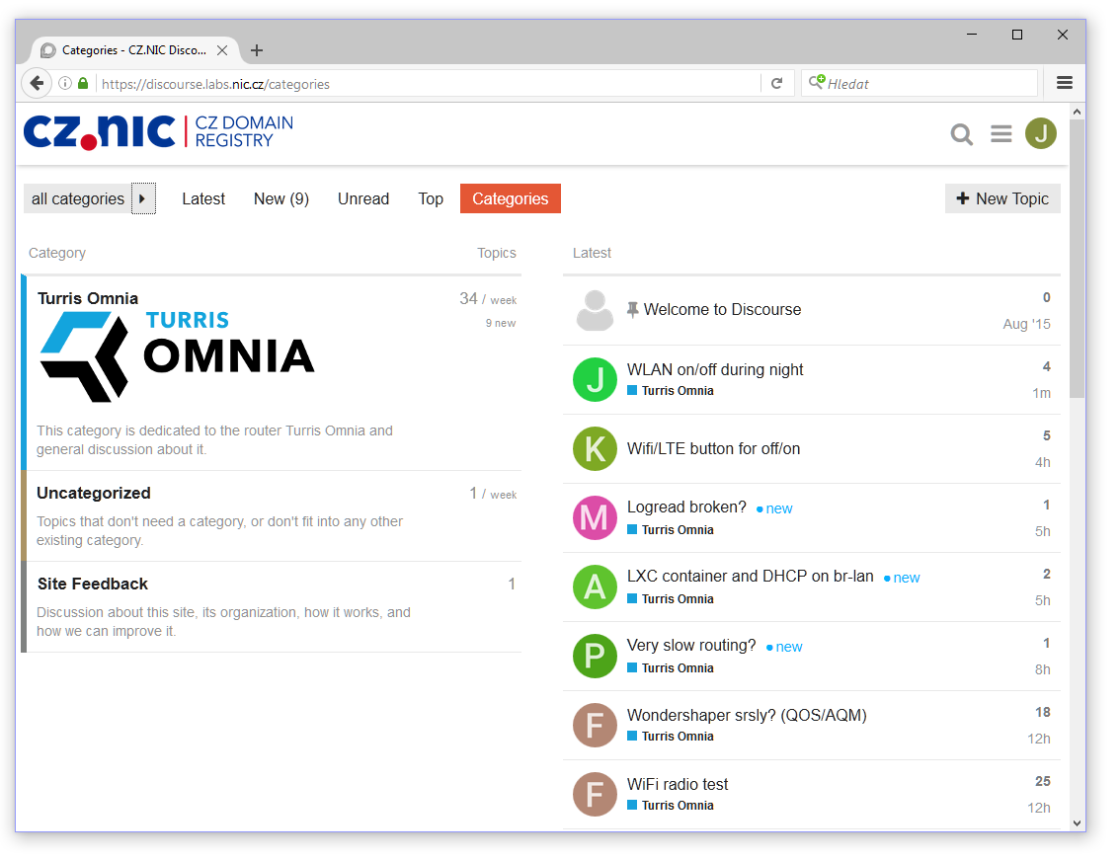
Task: Click the search engine icon in Hledat box
Action: tap(817, 82)
